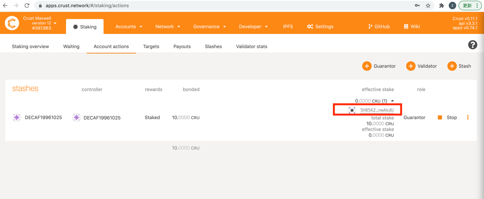Click the 5HB5KZ…nwAkdU validator identicon
This screenshot has height=199, width=484.
[352, 110]
